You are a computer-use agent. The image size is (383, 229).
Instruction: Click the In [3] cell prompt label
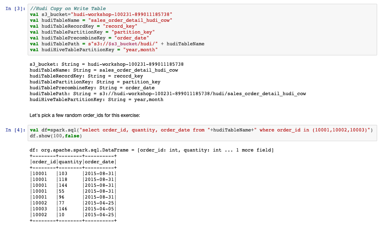click(16, 9)
